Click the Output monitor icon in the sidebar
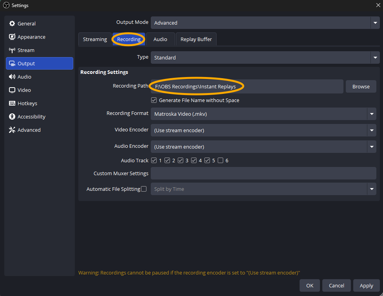383x296 pixels. (12, 63)
